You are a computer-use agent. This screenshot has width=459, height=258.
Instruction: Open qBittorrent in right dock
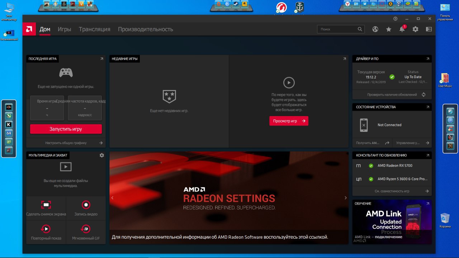point(450,120)
